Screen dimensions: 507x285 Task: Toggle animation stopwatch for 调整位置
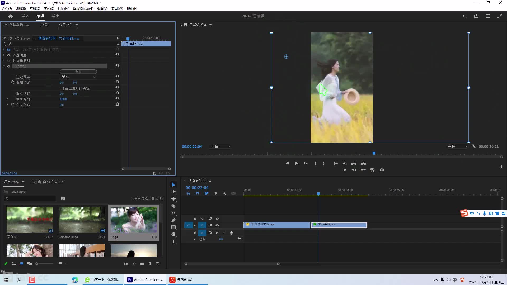[x=13, y=83]
